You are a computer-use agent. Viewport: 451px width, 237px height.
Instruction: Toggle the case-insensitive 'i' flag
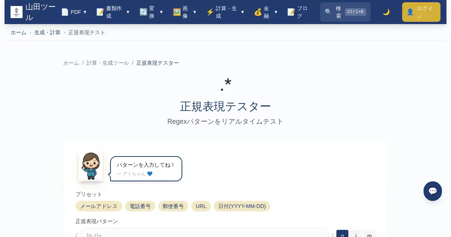[356, 234]
